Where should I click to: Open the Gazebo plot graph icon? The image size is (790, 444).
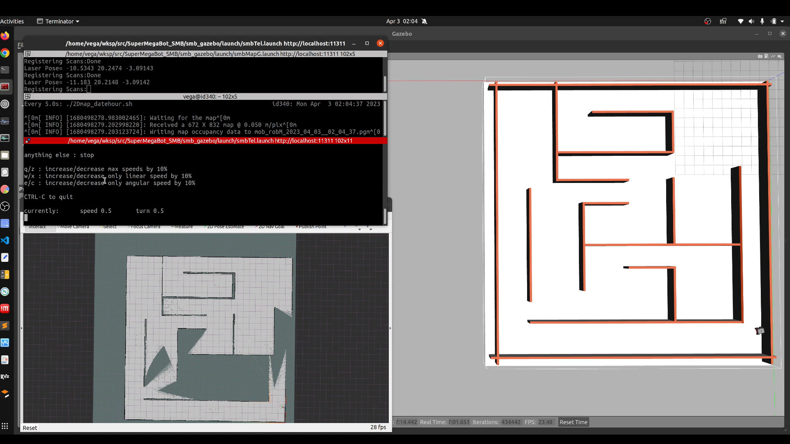(773, 56)
